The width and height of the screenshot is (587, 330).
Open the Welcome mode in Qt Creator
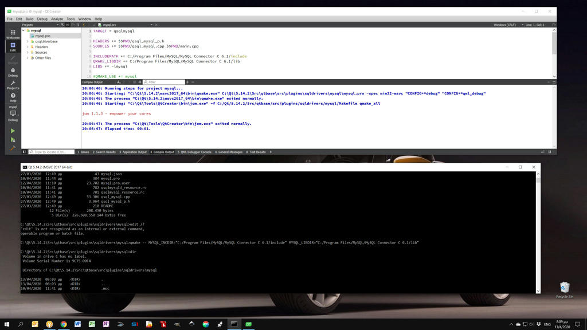(13, 34)
